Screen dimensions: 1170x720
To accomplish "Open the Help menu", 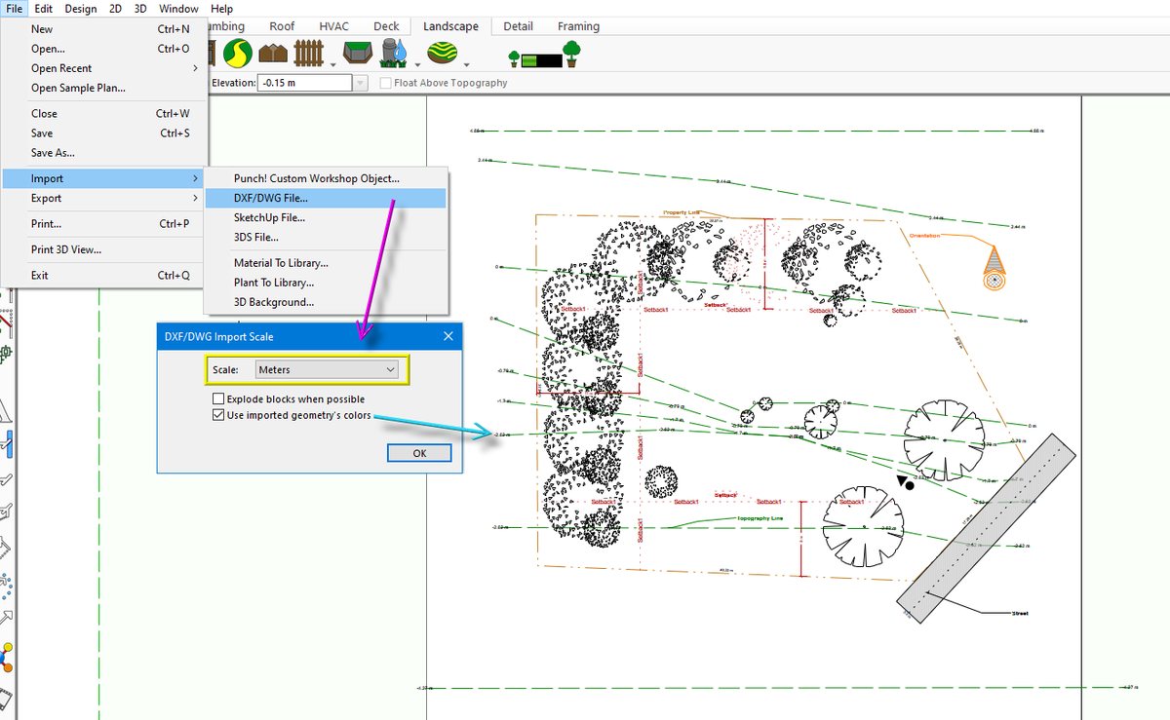I will [x=221, y=9].
